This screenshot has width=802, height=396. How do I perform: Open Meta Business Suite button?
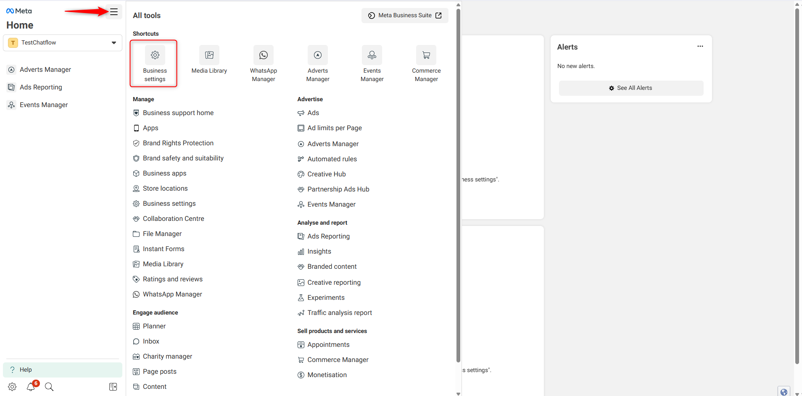405,16
